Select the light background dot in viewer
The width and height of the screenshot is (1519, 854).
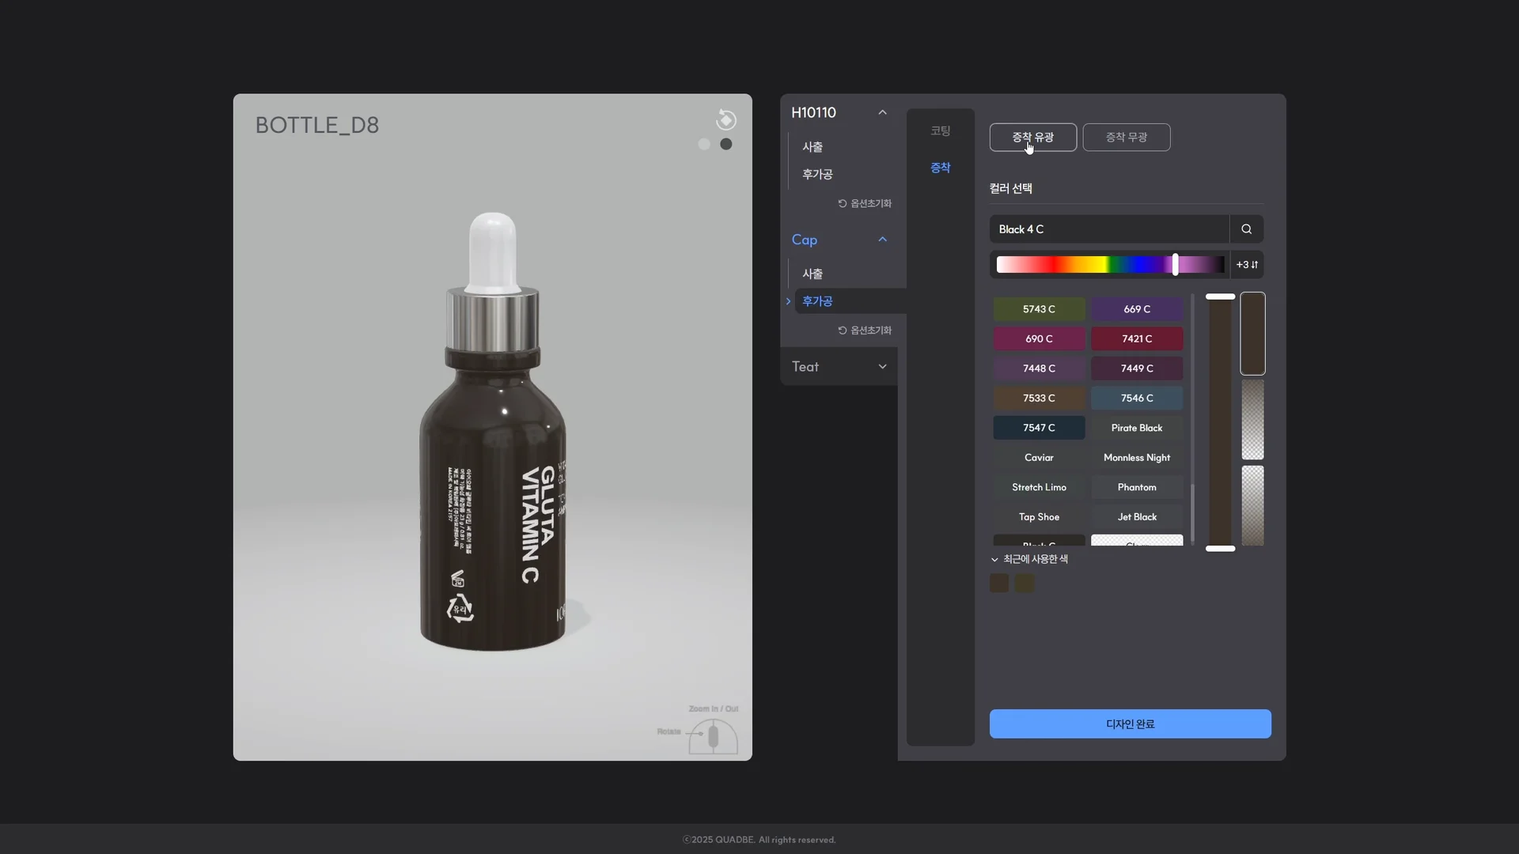(703, 144)
